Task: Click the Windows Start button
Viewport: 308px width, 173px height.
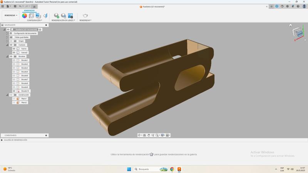Action: click(x=129, y=169)
